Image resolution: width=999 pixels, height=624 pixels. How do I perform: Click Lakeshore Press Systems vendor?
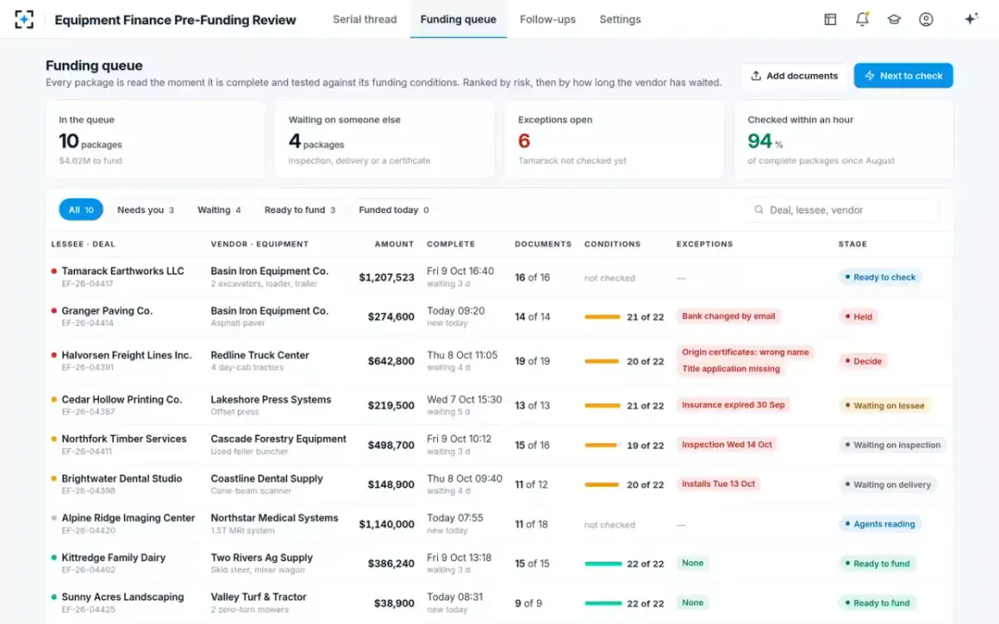[271, 399]
